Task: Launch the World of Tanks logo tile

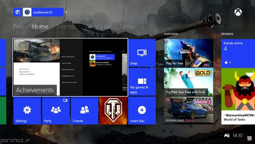Action: tap(113, 111)
